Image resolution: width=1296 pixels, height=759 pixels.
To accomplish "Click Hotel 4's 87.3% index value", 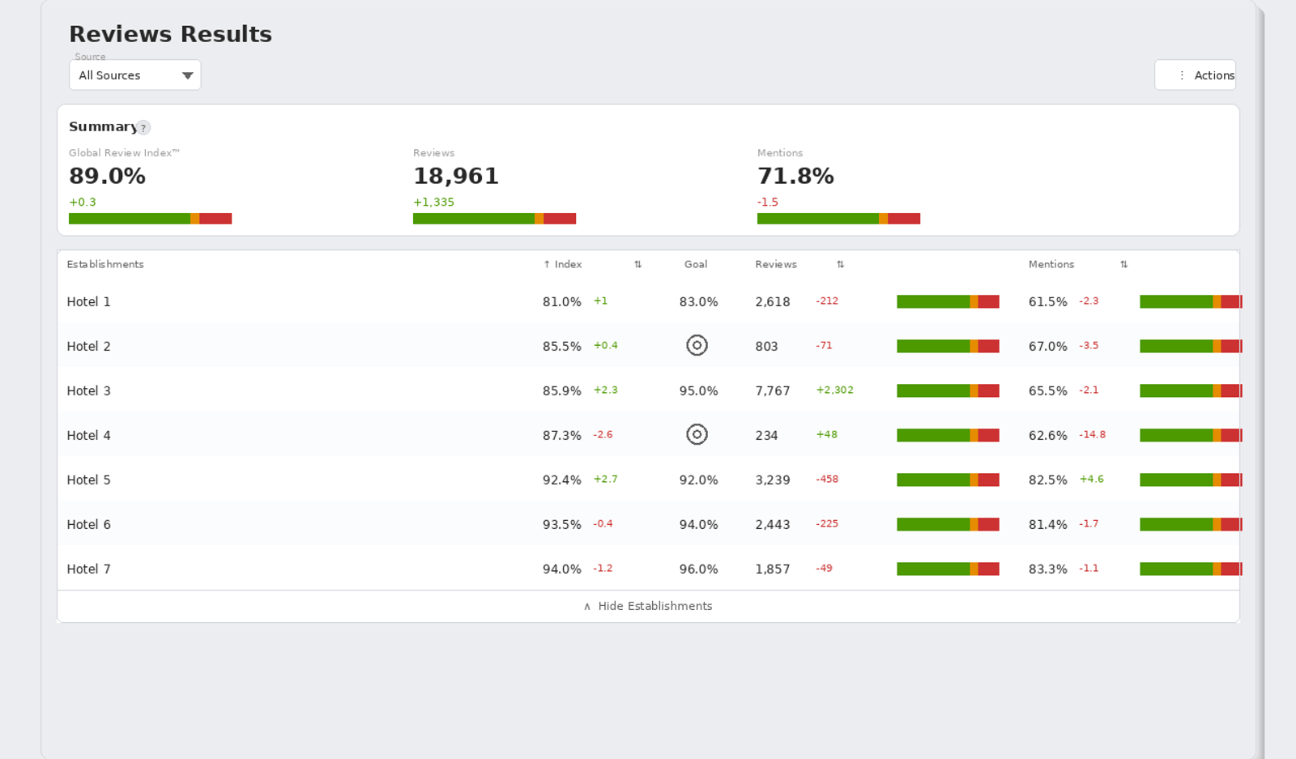I will tap(562, 436).
